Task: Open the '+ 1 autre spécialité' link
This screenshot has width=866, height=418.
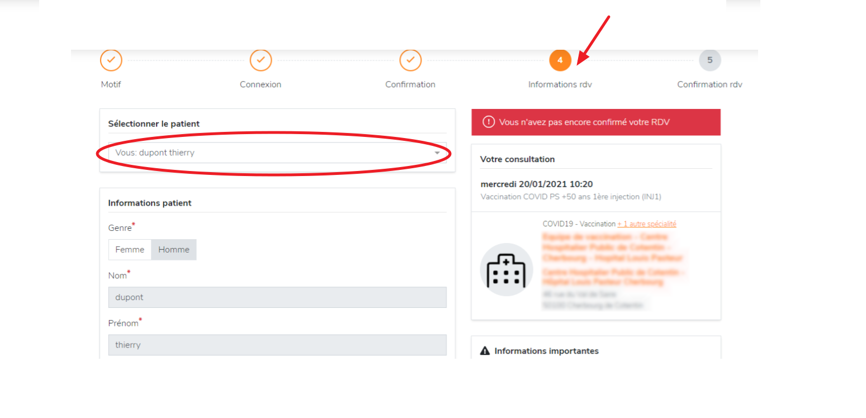Action: tap(646, 224)
